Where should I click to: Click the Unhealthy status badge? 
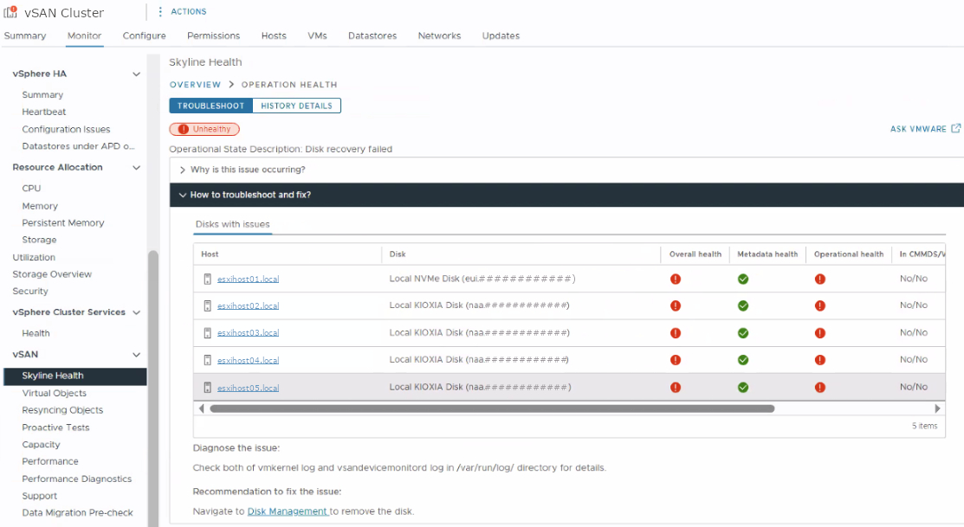coord(204,129)
